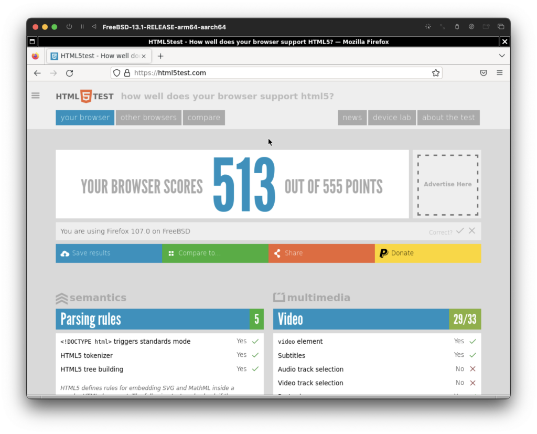Click the Donate button

coord(428,253)
